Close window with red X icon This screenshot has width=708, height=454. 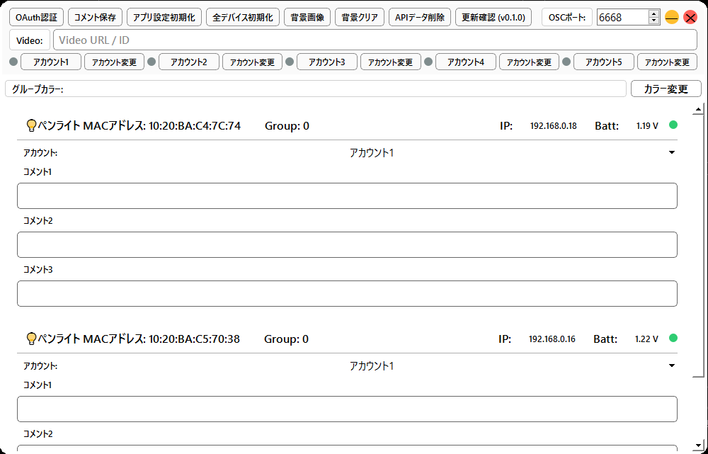point(690,18)
